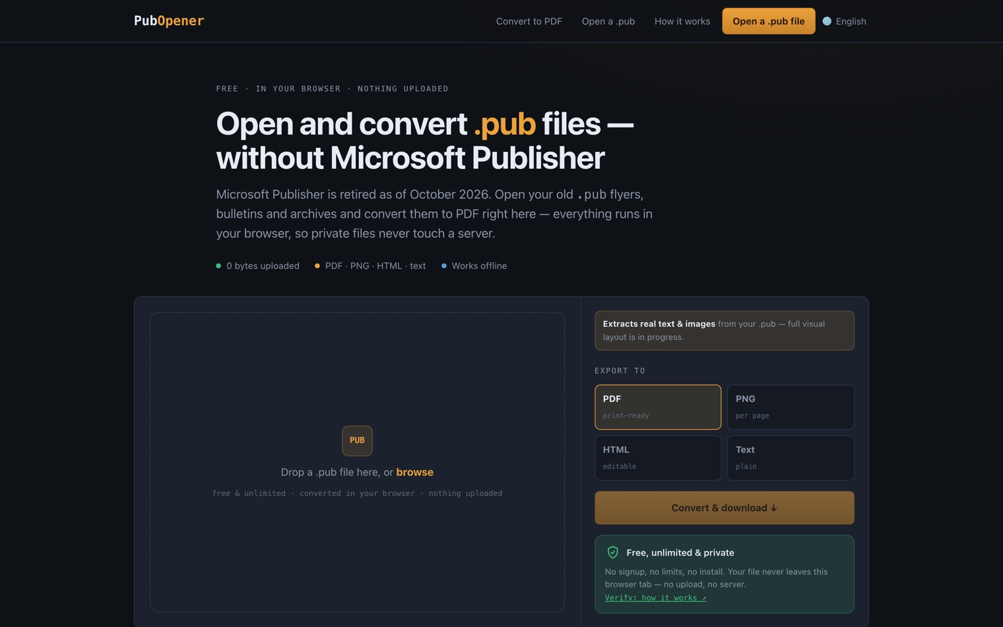
Task: Click the 'EXPORT TO' heading
Action: (x=620, y=371)
